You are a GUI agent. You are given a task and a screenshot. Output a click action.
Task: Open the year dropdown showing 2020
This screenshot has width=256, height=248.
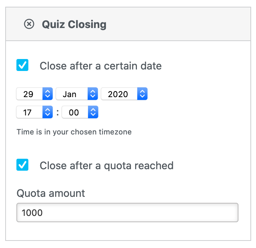[x=119, y=94]
